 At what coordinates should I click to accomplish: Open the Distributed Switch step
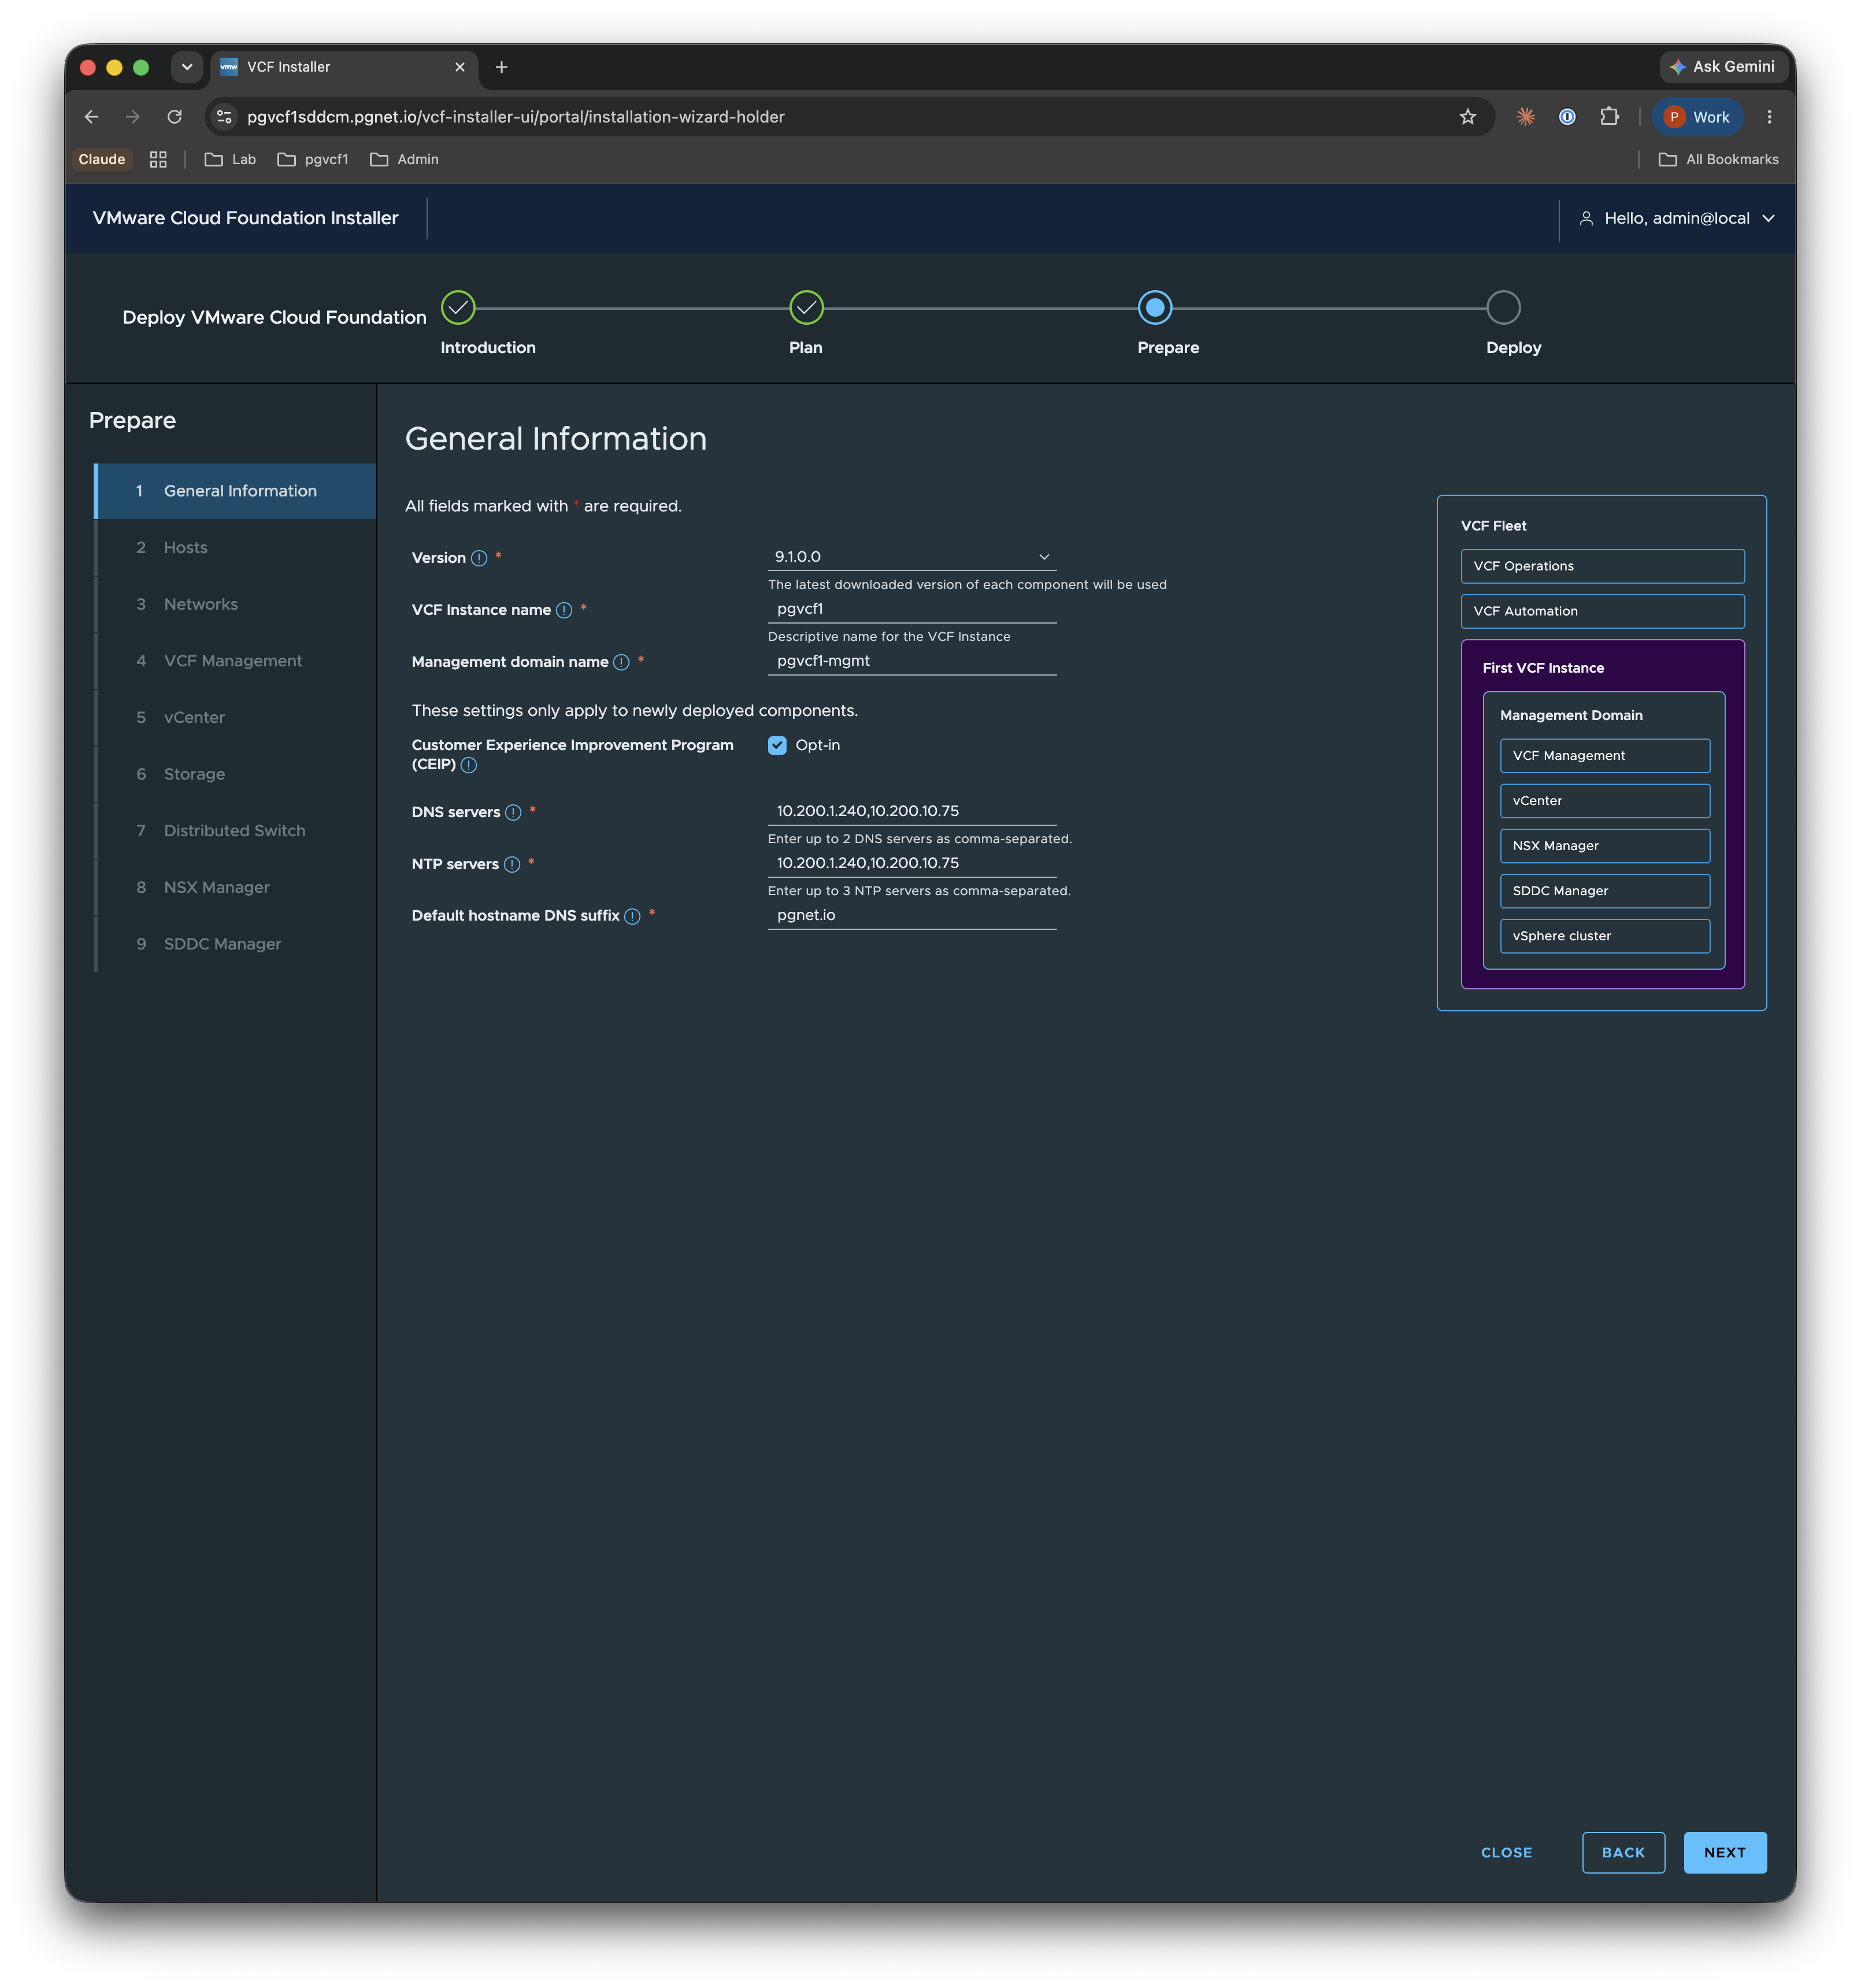[235, 831]
